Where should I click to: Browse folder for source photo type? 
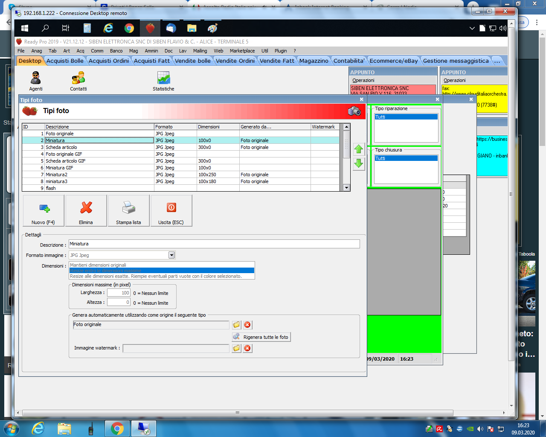[236, 325]
